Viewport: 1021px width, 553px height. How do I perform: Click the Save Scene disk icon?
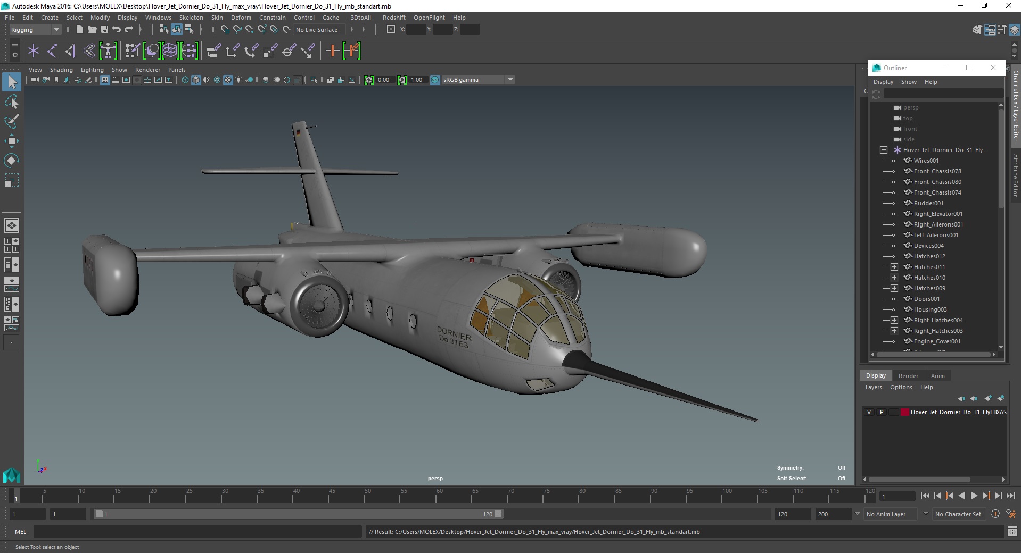point(104,30)
